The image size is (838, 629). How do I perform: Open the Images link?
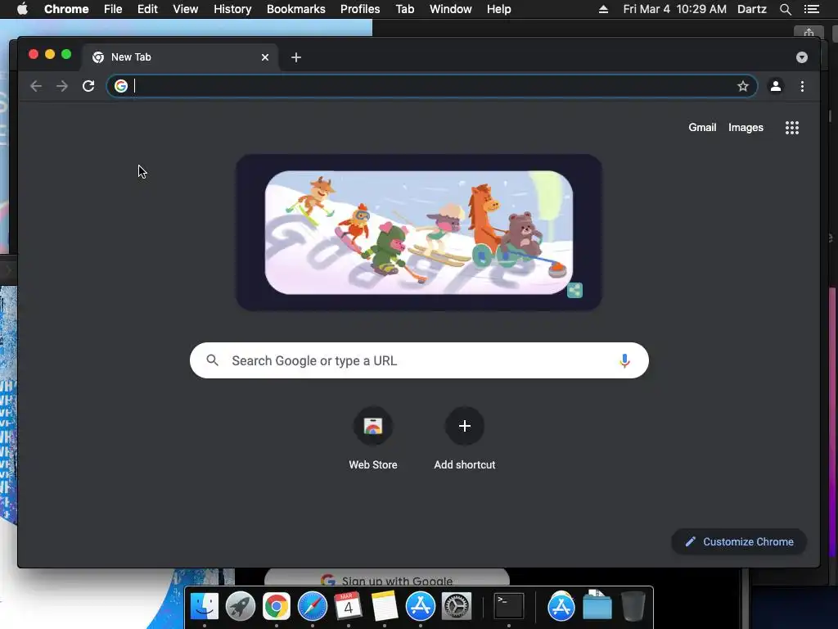(746, 127)
